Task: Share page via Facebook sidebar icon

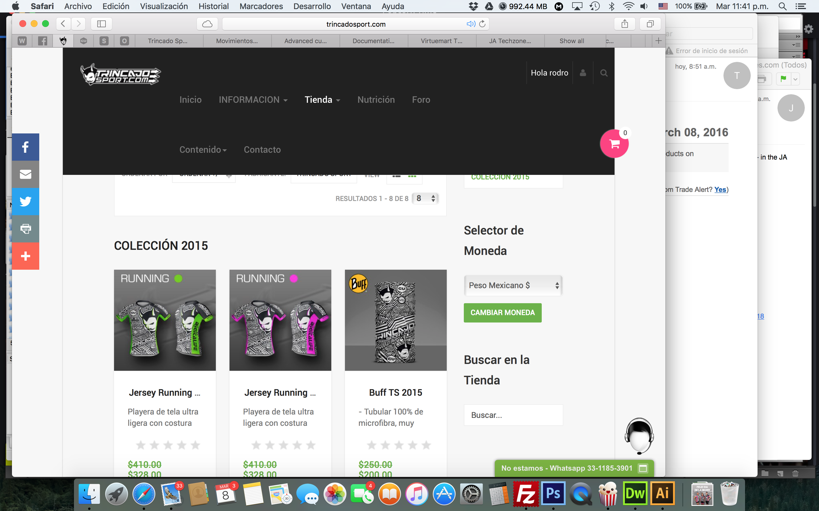Action: [x=25, y=147]
